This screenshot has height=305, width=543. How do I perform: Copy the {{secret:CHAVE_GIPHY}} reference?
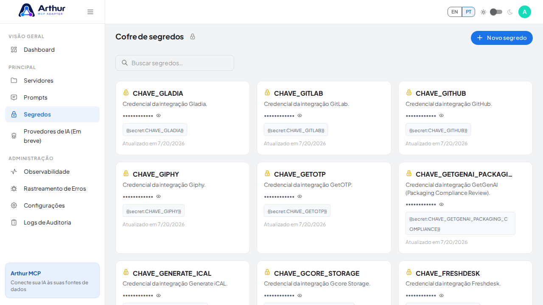coord(154,211)
